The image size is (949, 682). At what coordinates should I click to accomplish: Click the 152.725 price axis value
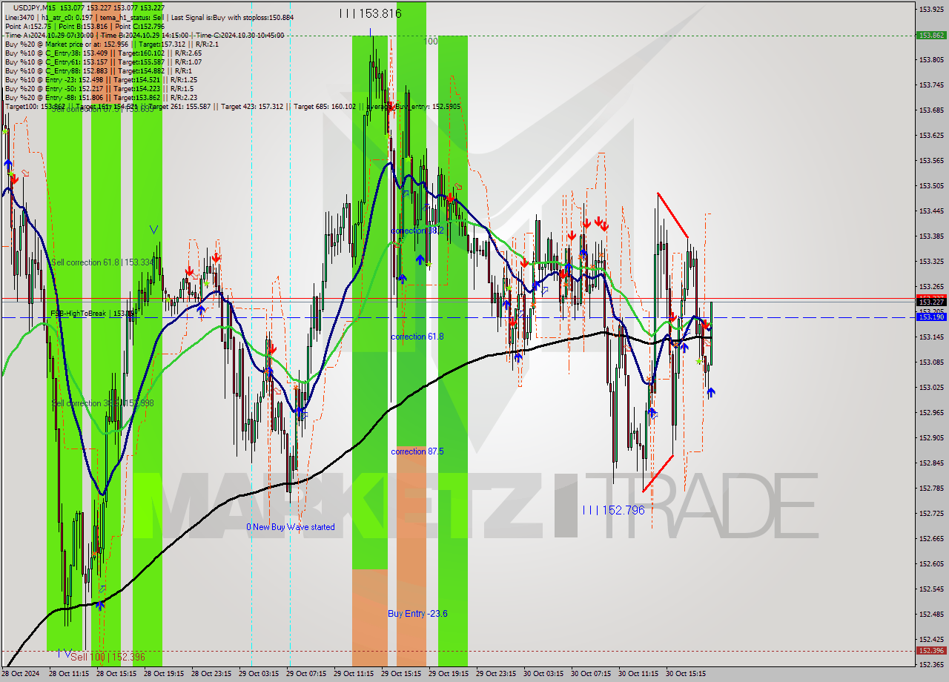(x=931, y=513)
